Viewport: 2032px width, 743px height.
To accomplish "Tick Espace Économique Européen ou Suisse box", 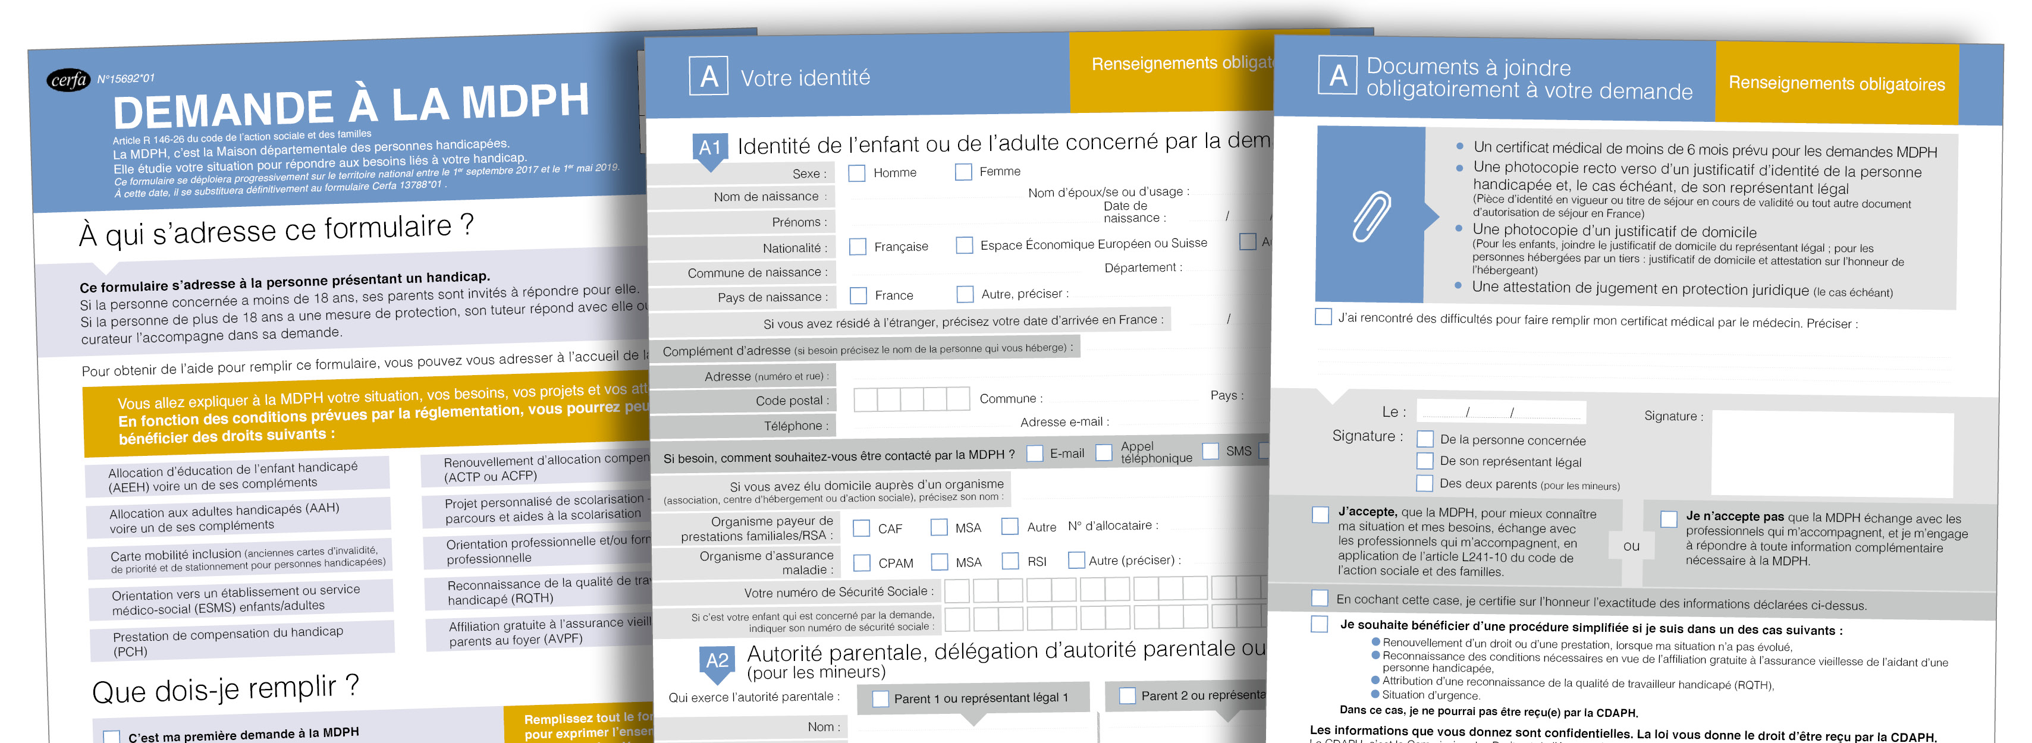I will [964, 245].
